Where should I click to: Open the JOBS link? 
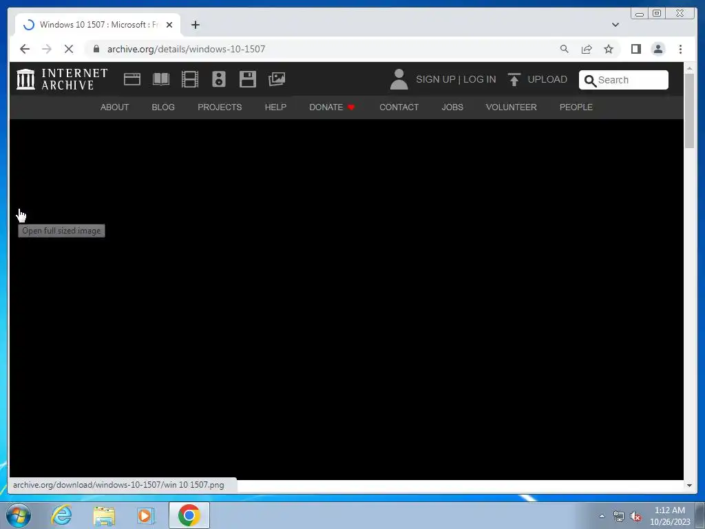point(452,107)
